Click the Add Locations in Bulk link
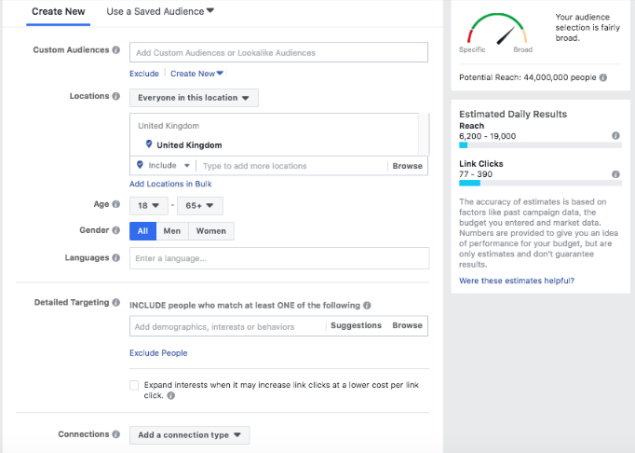The width and height of the screenshot is (635, 453). pos(170,184)
